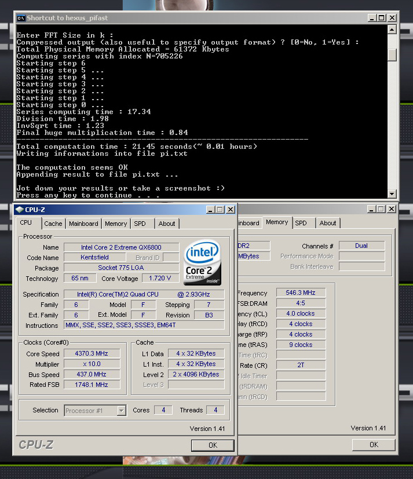This screenshot has width=413, height=479.
Task: Minimize the rear CPU-Z Memory window
Action: [x=371, y=209]
